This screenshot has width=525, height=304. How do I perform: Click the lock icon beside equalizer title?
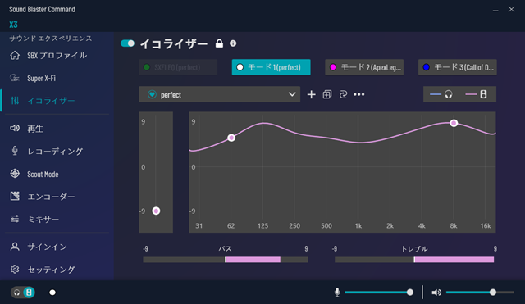tap(219, 43)
